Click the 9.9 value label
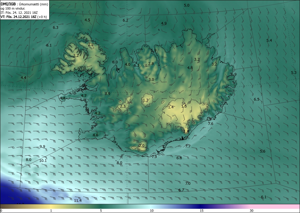 click(42, 147)
